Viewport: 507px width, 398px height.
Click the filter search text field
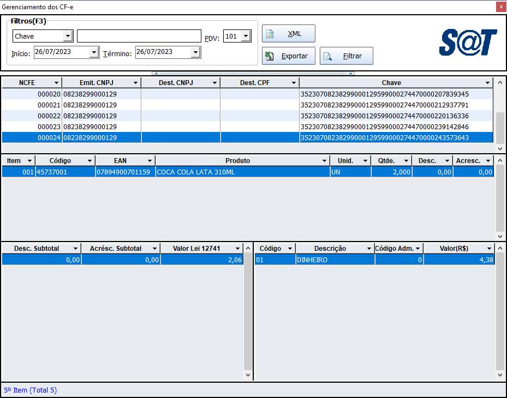pyautogui.click(x=139, y=37)
